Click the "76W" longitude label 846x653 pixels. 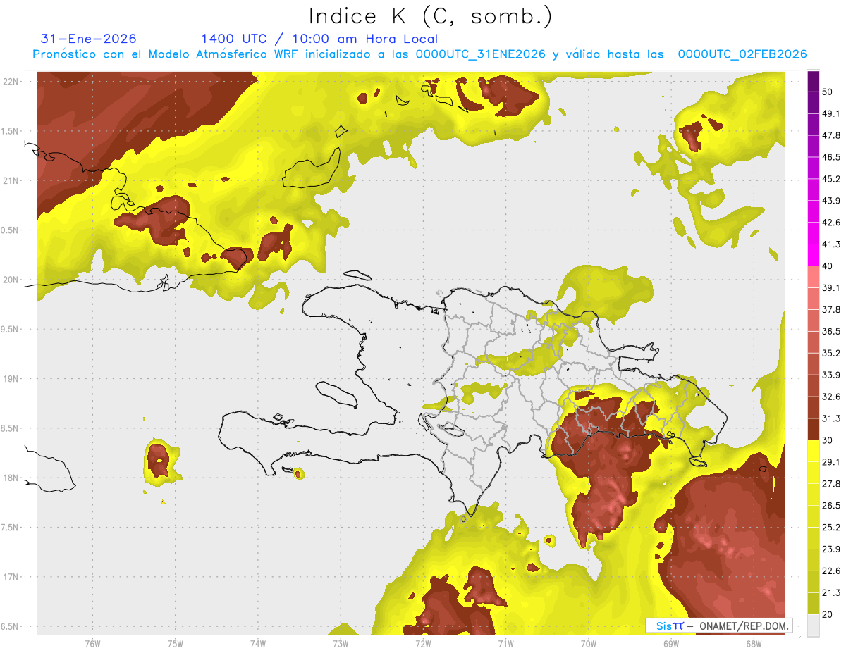[92, 643]
